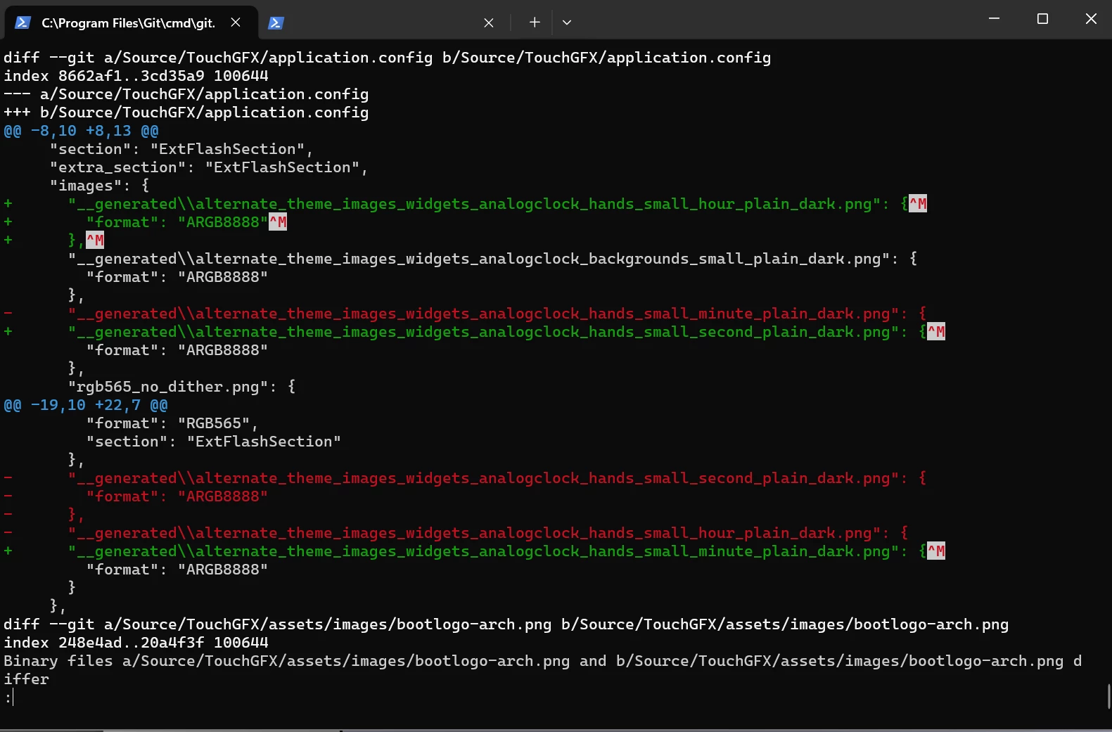Click added green minute_plain_dark.png line
Screen dimensions: 1112x732
pos(475,551)
